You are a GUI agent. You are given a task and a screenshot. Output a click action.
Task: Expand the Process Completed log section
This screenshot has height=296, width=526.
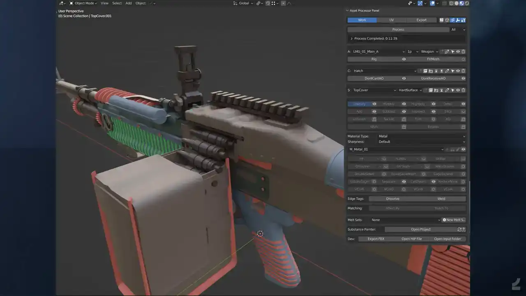pos(351,39)
